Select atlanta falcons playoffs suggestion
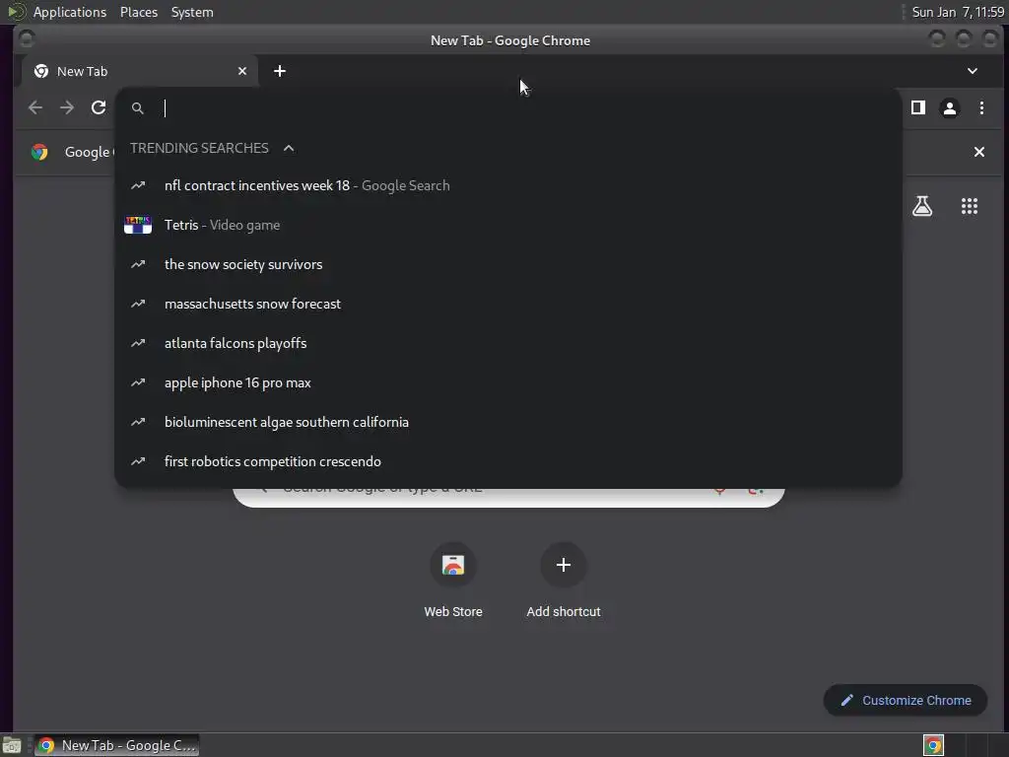Viewport: 1009px width, 757px height. click(508, 343)
